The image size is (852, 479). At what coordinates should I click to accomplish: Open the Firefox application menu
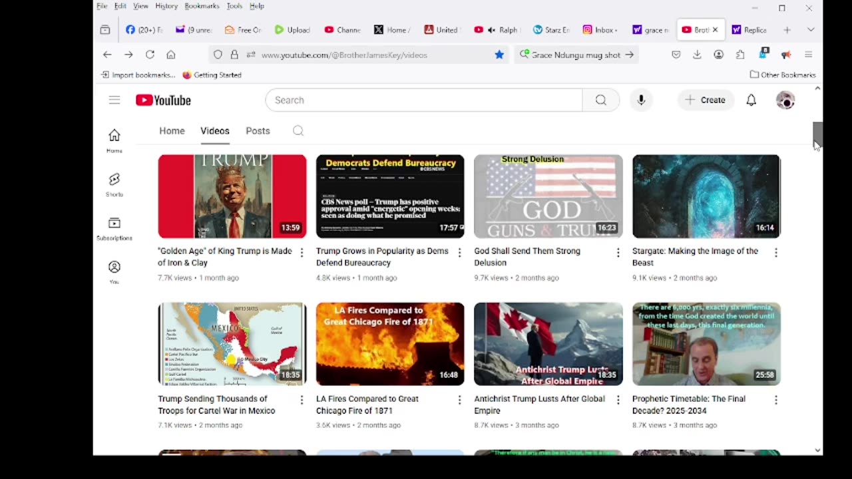(x=809, y=55)
